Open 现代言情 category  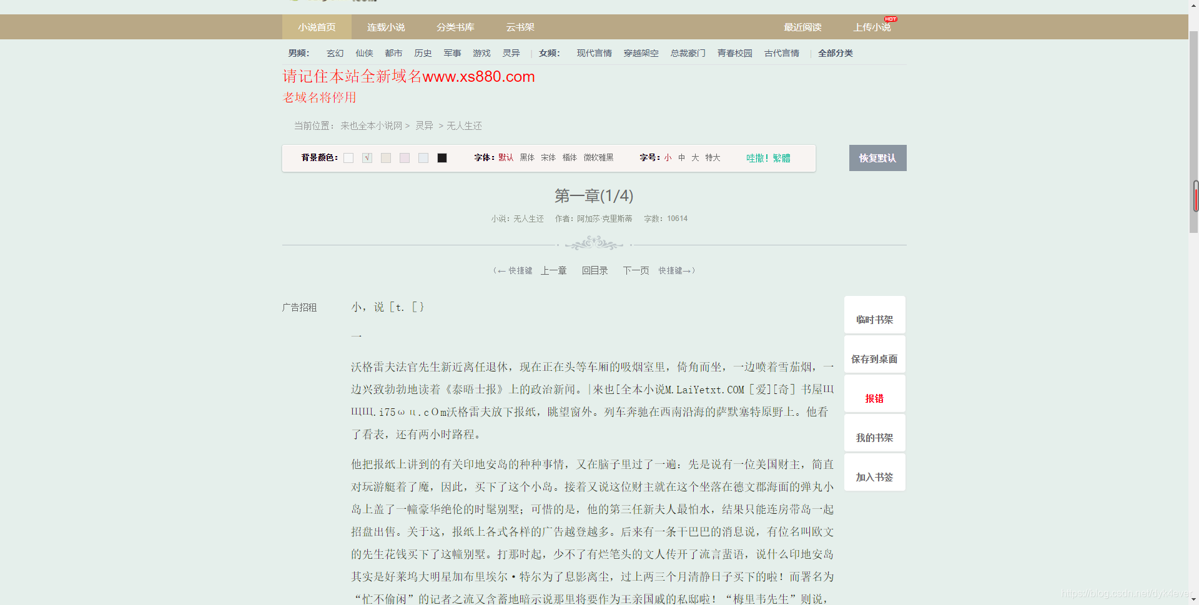tap(594, 53)
